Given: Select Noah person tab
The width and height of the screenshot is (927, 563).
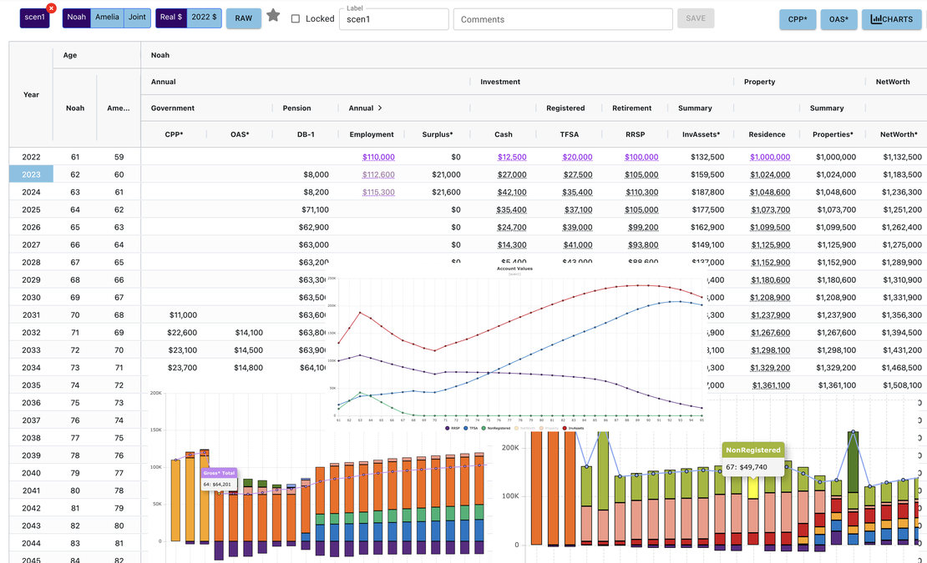Looking at the screenshot, I should point(77,18).
